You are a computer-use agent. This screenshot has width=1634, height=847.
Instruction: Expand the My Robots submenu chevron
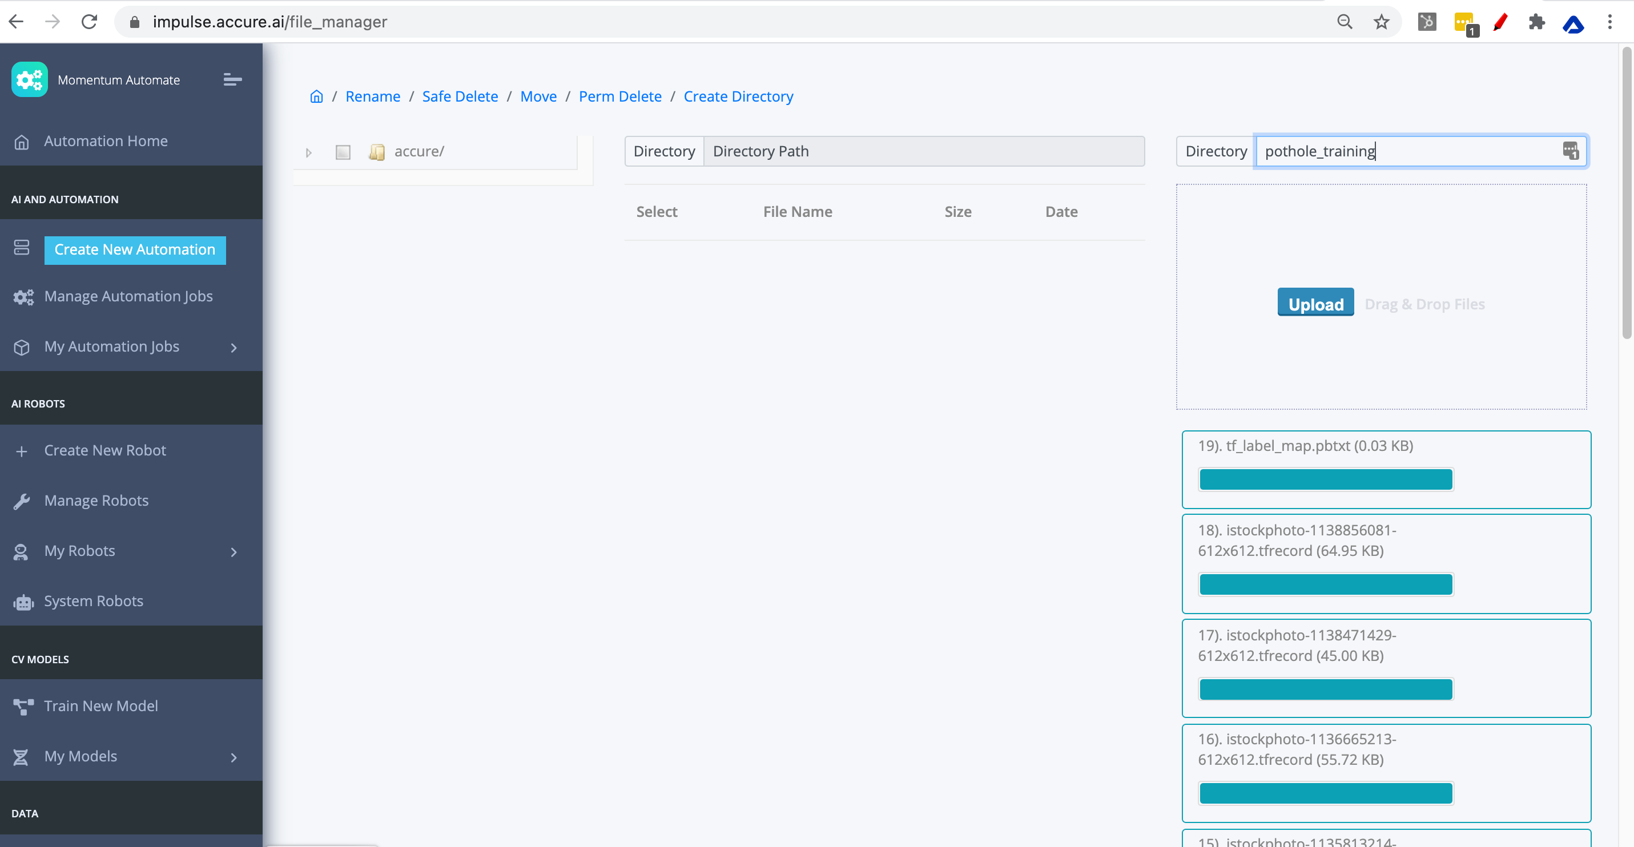[234, 551]
